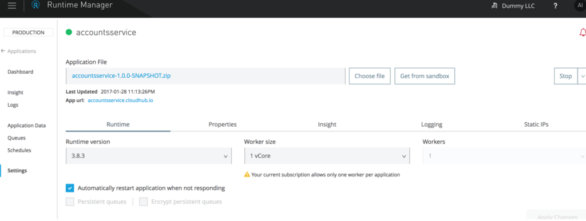
Task: Open the Worker size 1 vCore dropdown
Action: tap(327, 156)
